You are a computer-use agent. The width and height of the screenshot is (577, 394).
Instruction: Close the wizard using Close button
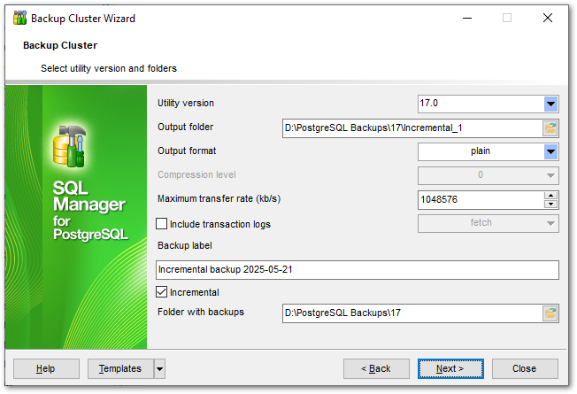point(525,368)
